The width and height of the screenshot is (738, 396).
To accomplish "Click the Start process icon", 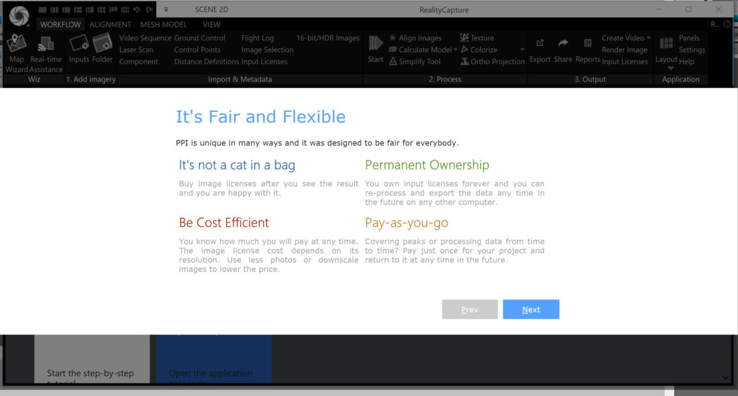I will point(375,49).
